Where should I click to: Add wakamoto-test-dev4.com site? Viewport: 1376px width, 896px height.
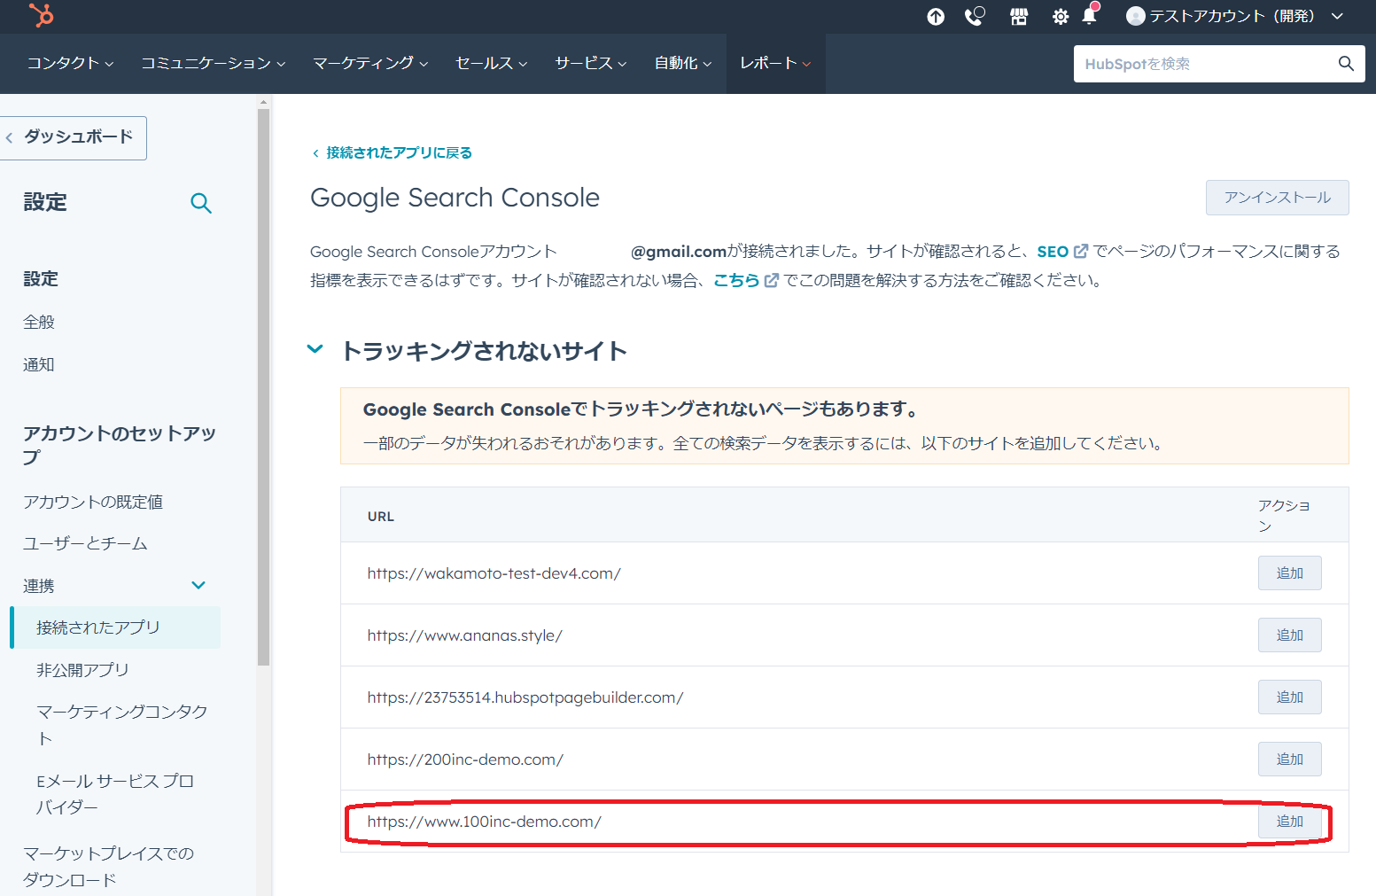pos(1289,573)
